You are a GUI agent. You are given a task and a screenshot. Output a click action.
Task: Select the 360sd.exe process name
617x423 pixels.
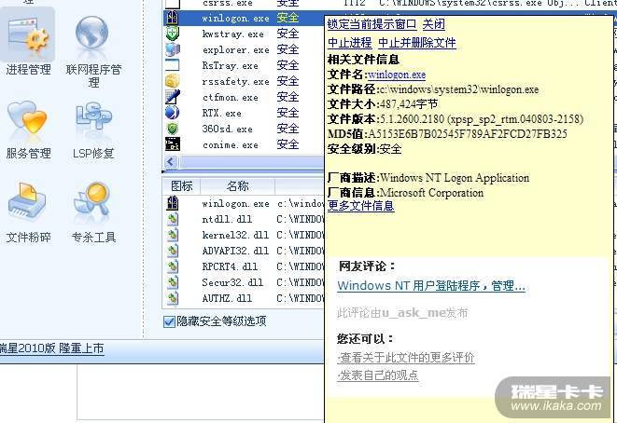(x=227, y=129)
